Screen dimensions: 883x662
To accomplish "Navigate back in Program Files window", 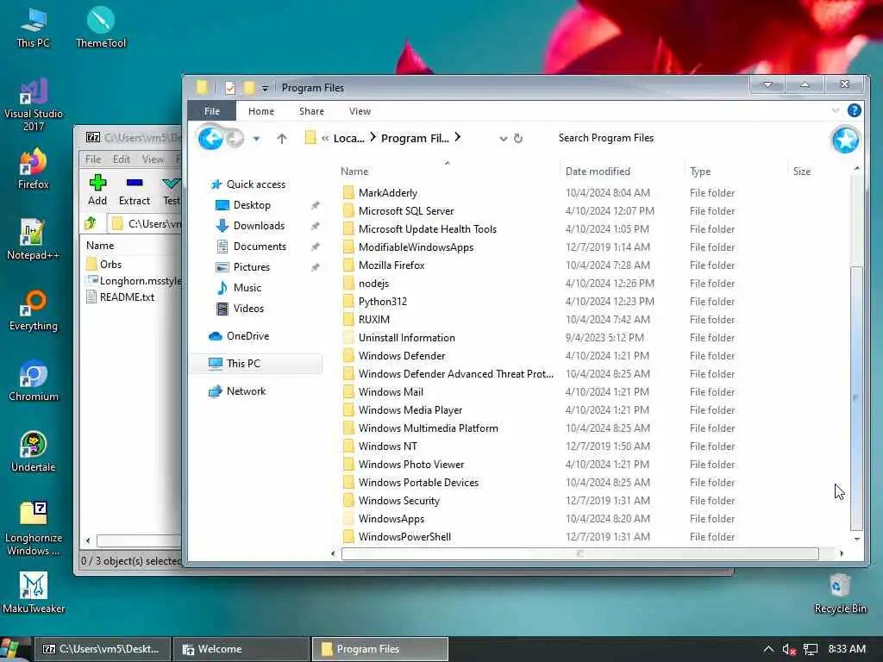I will [210, 138].
